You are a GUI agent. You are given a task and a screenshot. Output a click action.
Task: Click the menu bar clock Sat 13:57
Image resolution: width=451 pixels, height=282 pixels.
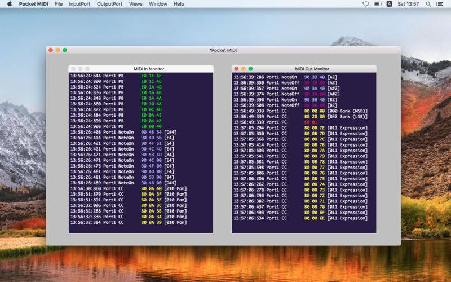[408, 4]
